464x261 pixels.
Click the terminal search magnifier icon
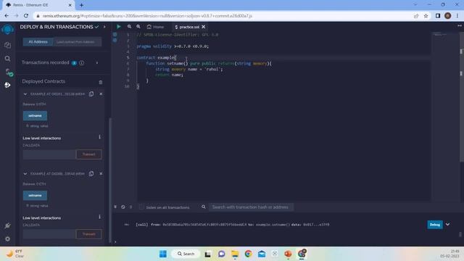coord(204,207)
